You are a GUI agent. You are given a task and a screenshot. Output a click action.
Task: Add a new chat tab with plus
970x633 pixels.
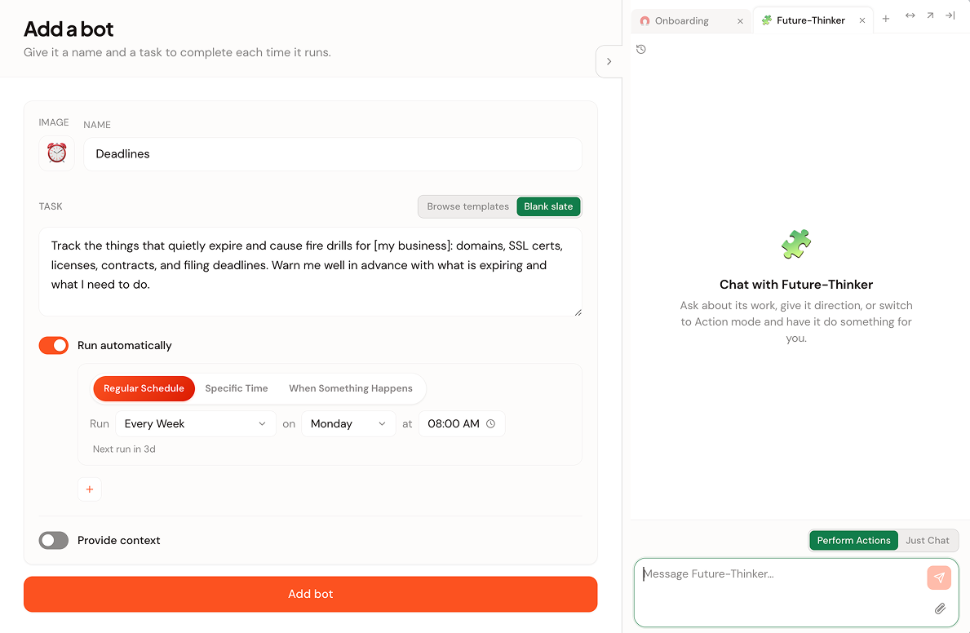pyautogui.click(x=886, y=19)
